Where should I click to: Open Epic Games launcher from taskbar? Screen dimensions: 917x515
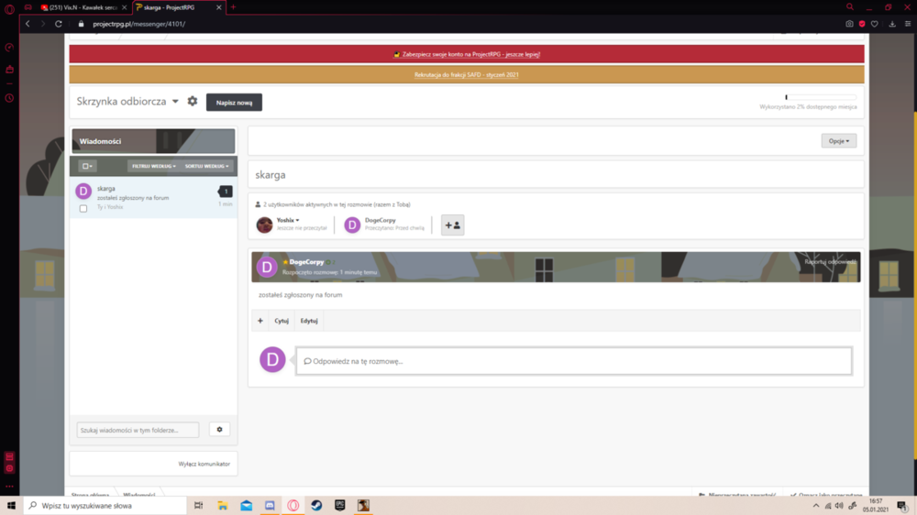pos(340,506)
